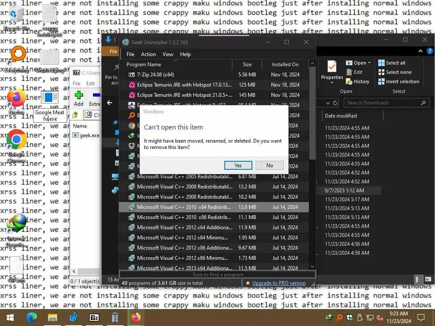Sort by the Size column header
Image resolution: width=435 pixels, height=326 pixels.
(247, 65)
